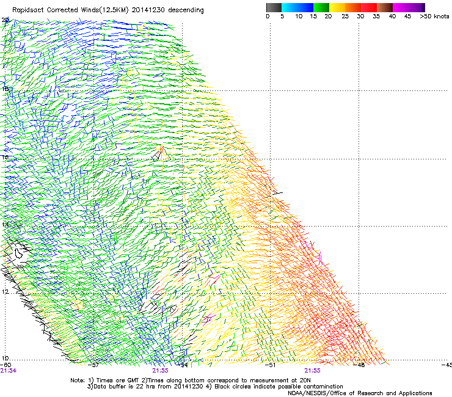Image resolution: width=452 pixels, height=397 pixels.
Task: Click the latitude axis label '14'
Action: (x=5, y=225)
